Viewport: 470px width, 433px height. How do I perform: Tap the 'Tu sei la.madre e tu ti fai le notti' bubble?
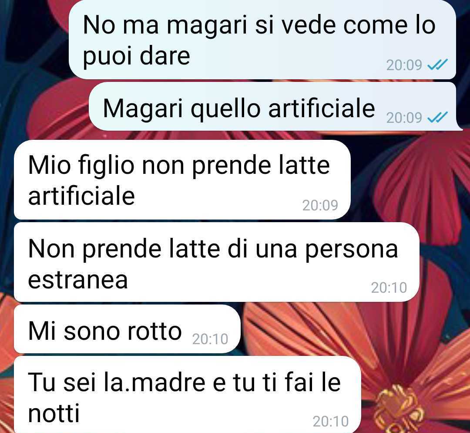[187, 395]
